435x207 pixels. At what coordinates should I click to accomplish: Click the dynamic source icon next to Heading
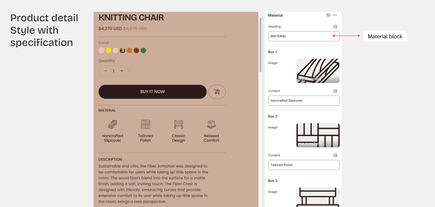[335, 26]
